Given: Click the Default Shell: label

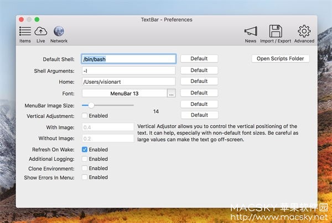Looking at the screenshot, I should point(59,59).
